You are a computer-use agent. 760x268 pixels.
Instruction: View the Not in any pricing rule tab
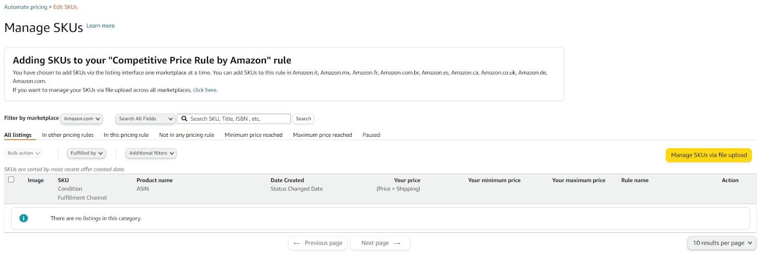tap(187, 135)
